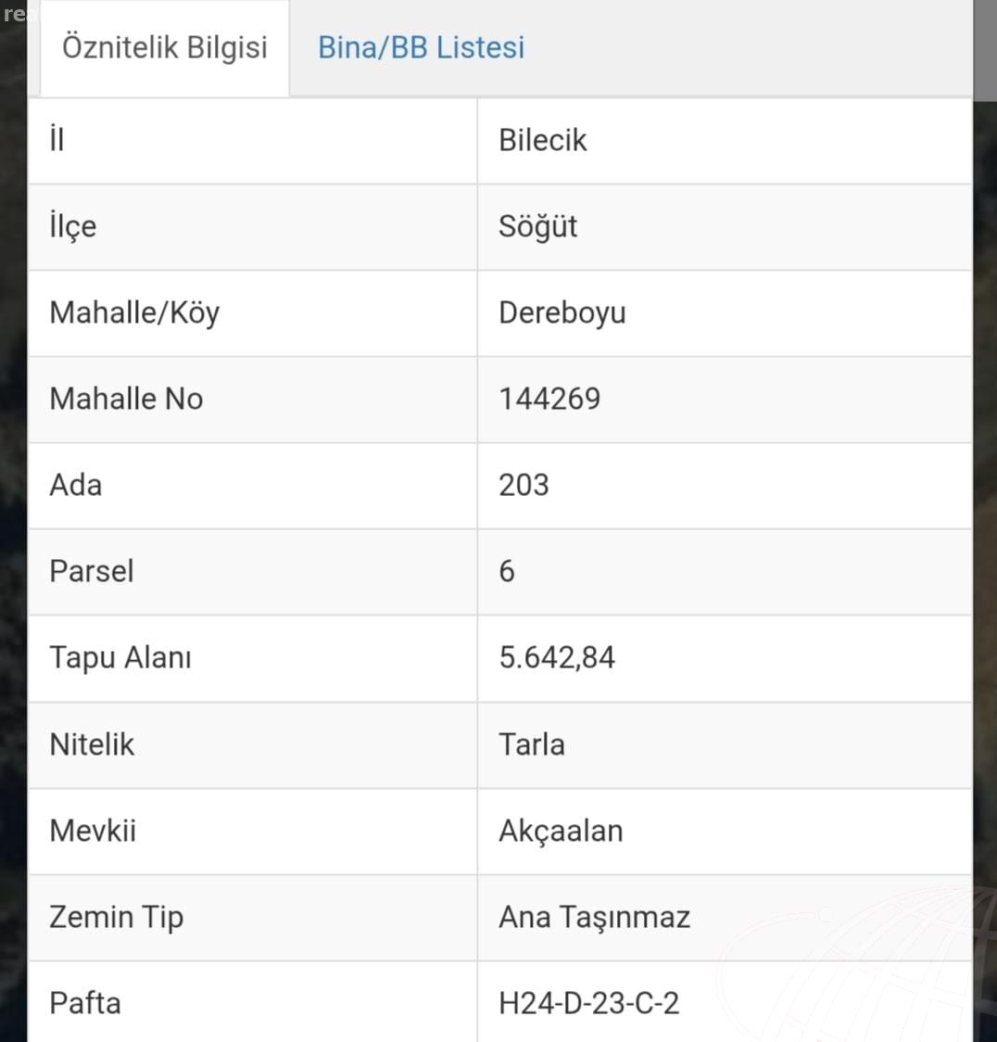The height and width of the screenshot is (1042, 997).
Task: Click the Mahalle/Köy row label
Action: 134,313
